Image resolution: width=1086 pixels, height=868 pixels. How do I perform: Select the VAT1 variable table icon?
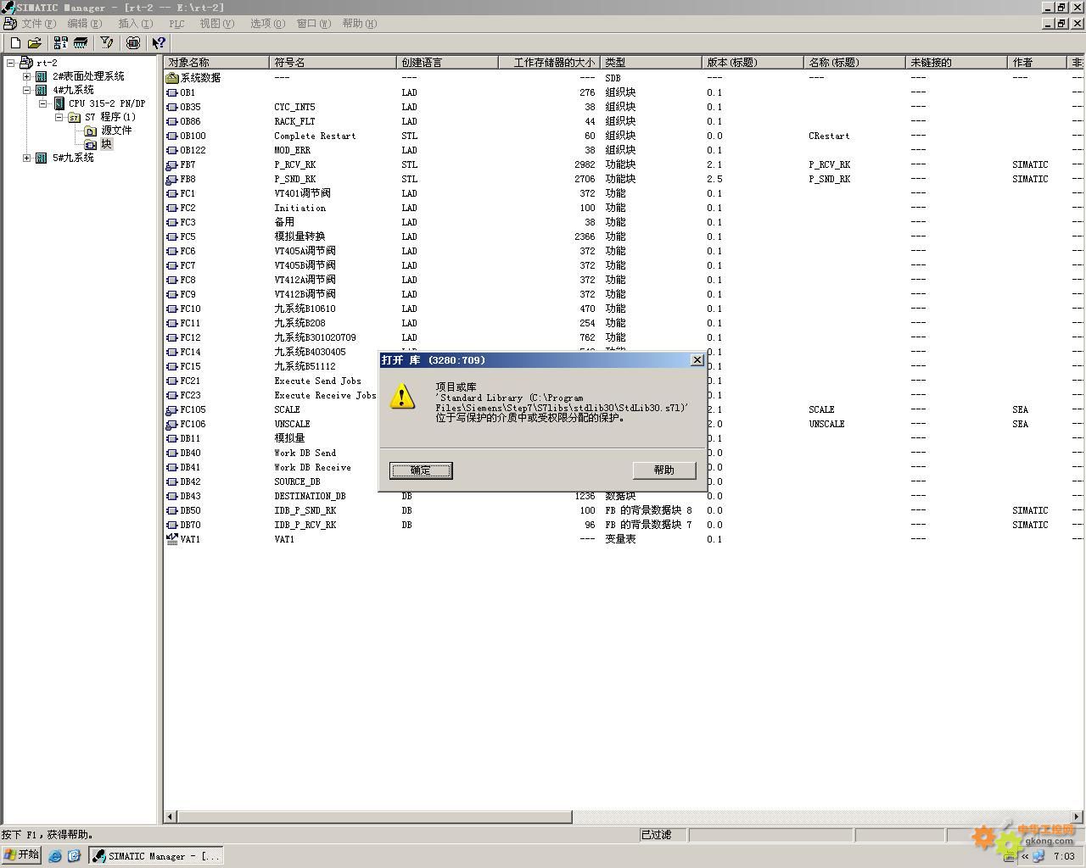click(172, 539)
